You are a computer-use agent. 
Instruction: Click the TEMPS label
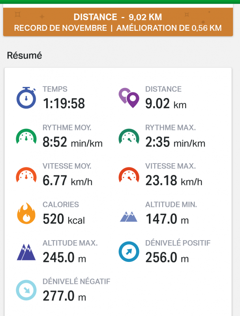[x=55, y=89]
